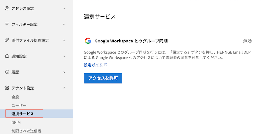Collapse the テナント設定 chevron
Image resolution: width=262 pixels, height=134 pixels.
tap(64, 88)
